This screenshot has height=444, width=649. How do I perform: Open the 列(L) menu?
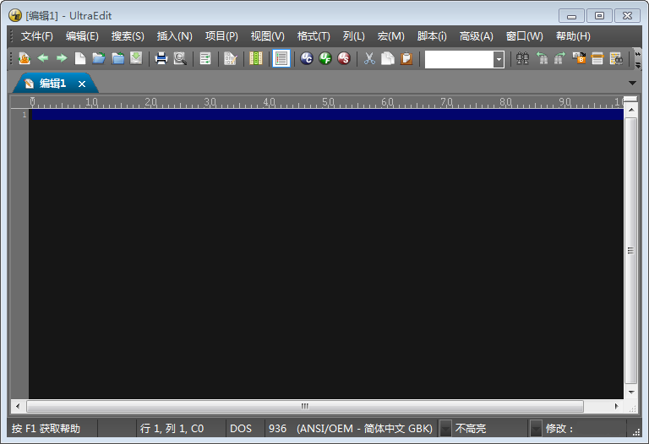click(353, 36)
